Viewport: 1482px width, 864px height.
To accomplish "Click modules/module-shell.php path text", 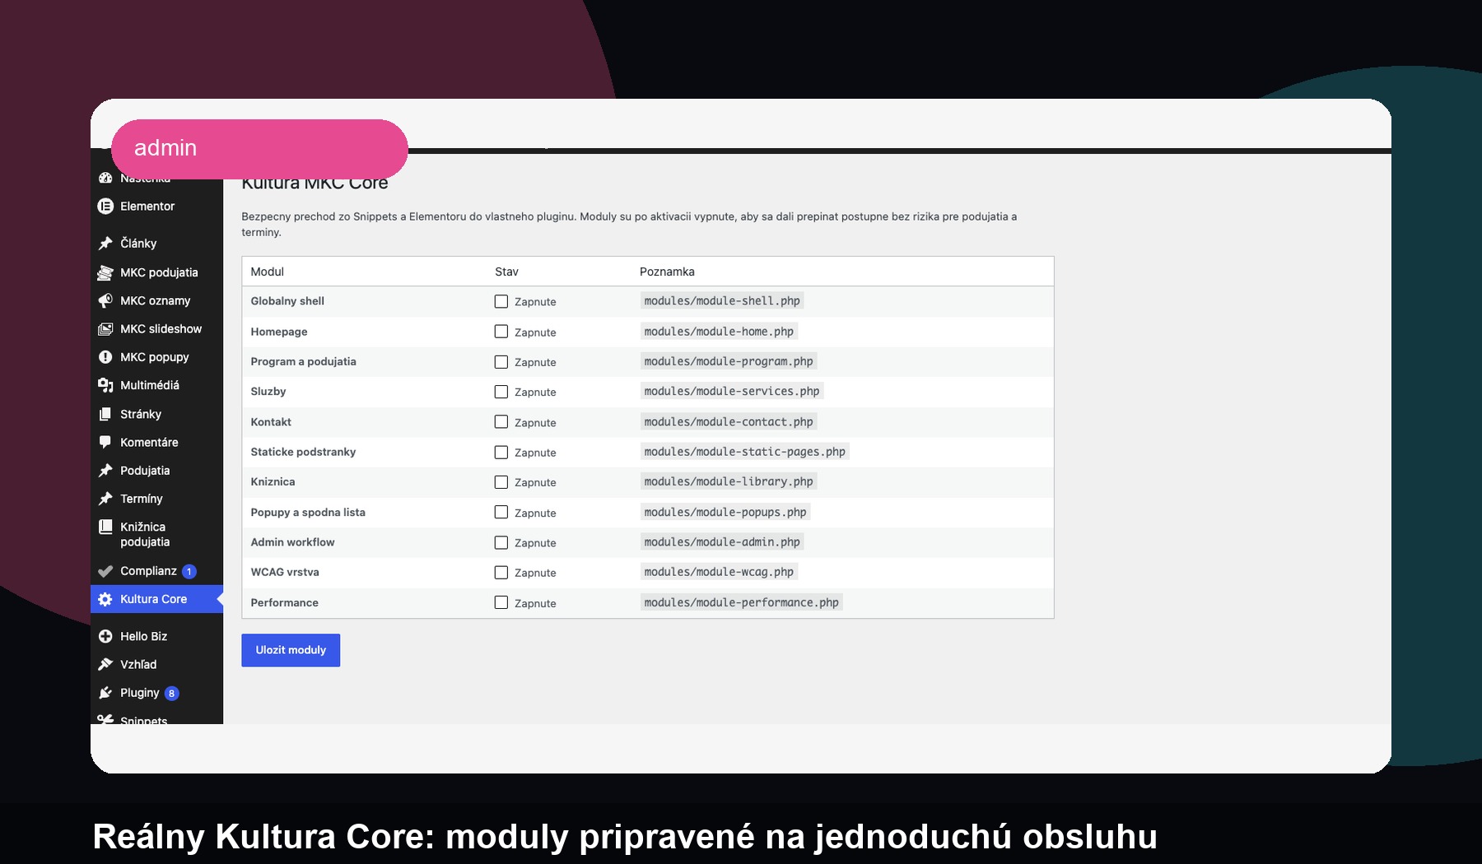I will [x=722, y=301].
